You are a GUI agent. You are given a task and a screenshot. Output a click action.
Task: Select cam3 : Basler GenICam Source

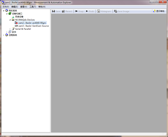tap(34, 26)
